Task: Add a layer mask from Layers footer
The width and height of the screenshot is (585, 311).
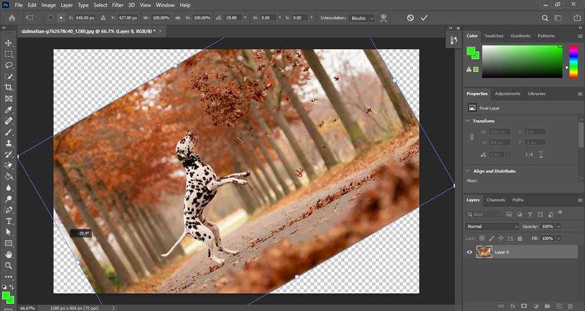Action: [524, 306]
